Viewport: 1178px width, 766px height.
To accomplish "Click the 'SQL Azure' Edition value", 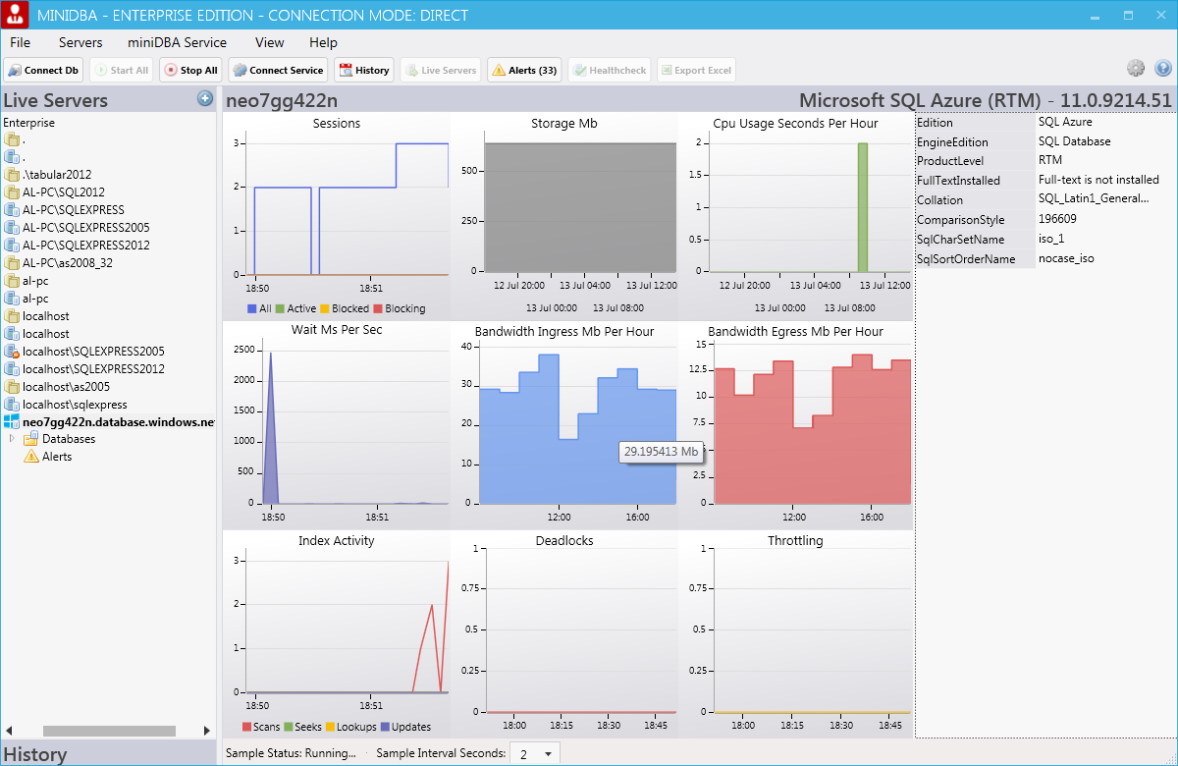I will coord(1065,123).
